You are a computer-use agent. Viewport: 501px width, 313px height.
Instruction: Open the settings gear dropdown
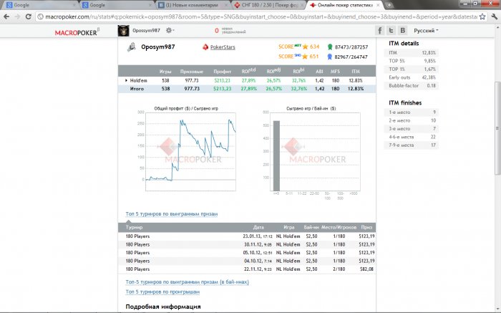(170, 30)
